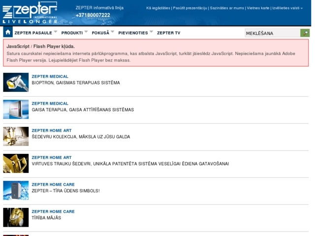The width and height of the screenshot is (315, 236).
Task: Open the Bioptron light therapy thumbnail
Action: point(16,82)
